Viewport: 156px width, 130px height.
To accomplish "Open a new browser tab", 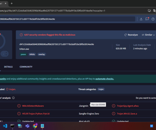I will pyautogui.click(x=12, y=4).
